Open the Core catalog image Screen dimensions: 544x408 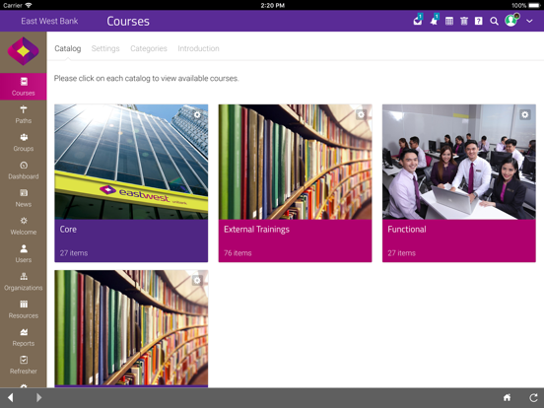pyautogui.click(x=131, y=162)
